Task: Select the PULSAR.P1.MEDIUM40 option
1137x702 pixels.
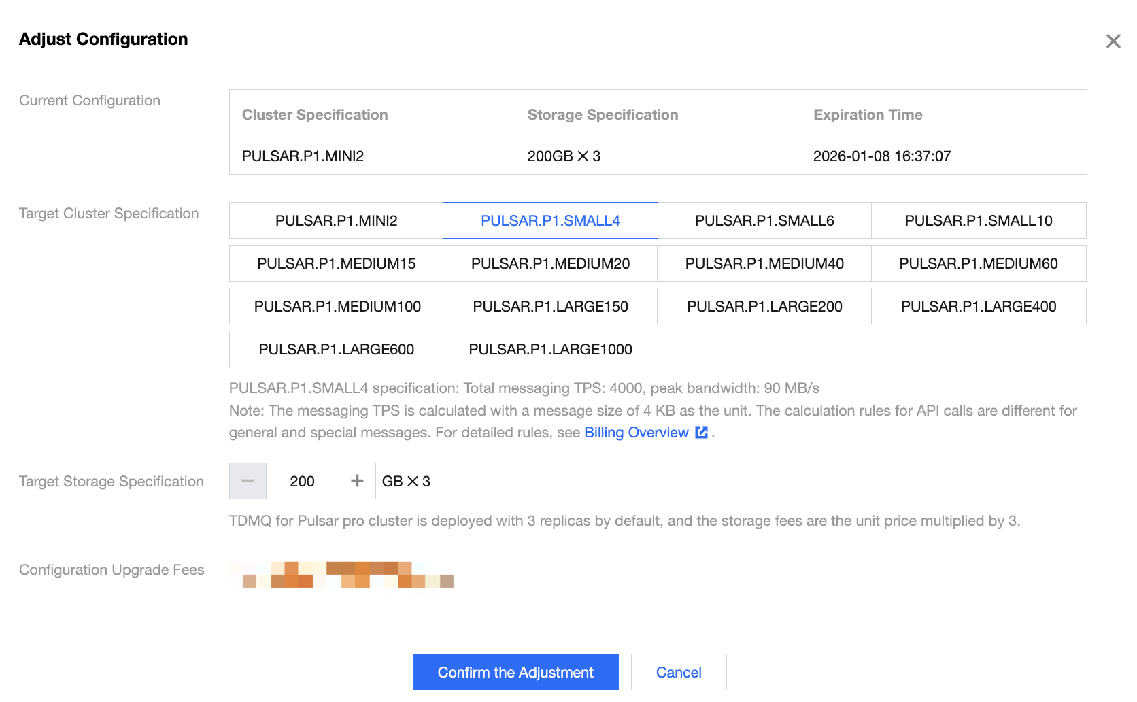Action: click(x=764, y=264)
